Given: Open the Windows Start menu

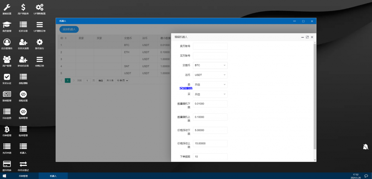Looking at the screenshot, I should coord(4,176).
